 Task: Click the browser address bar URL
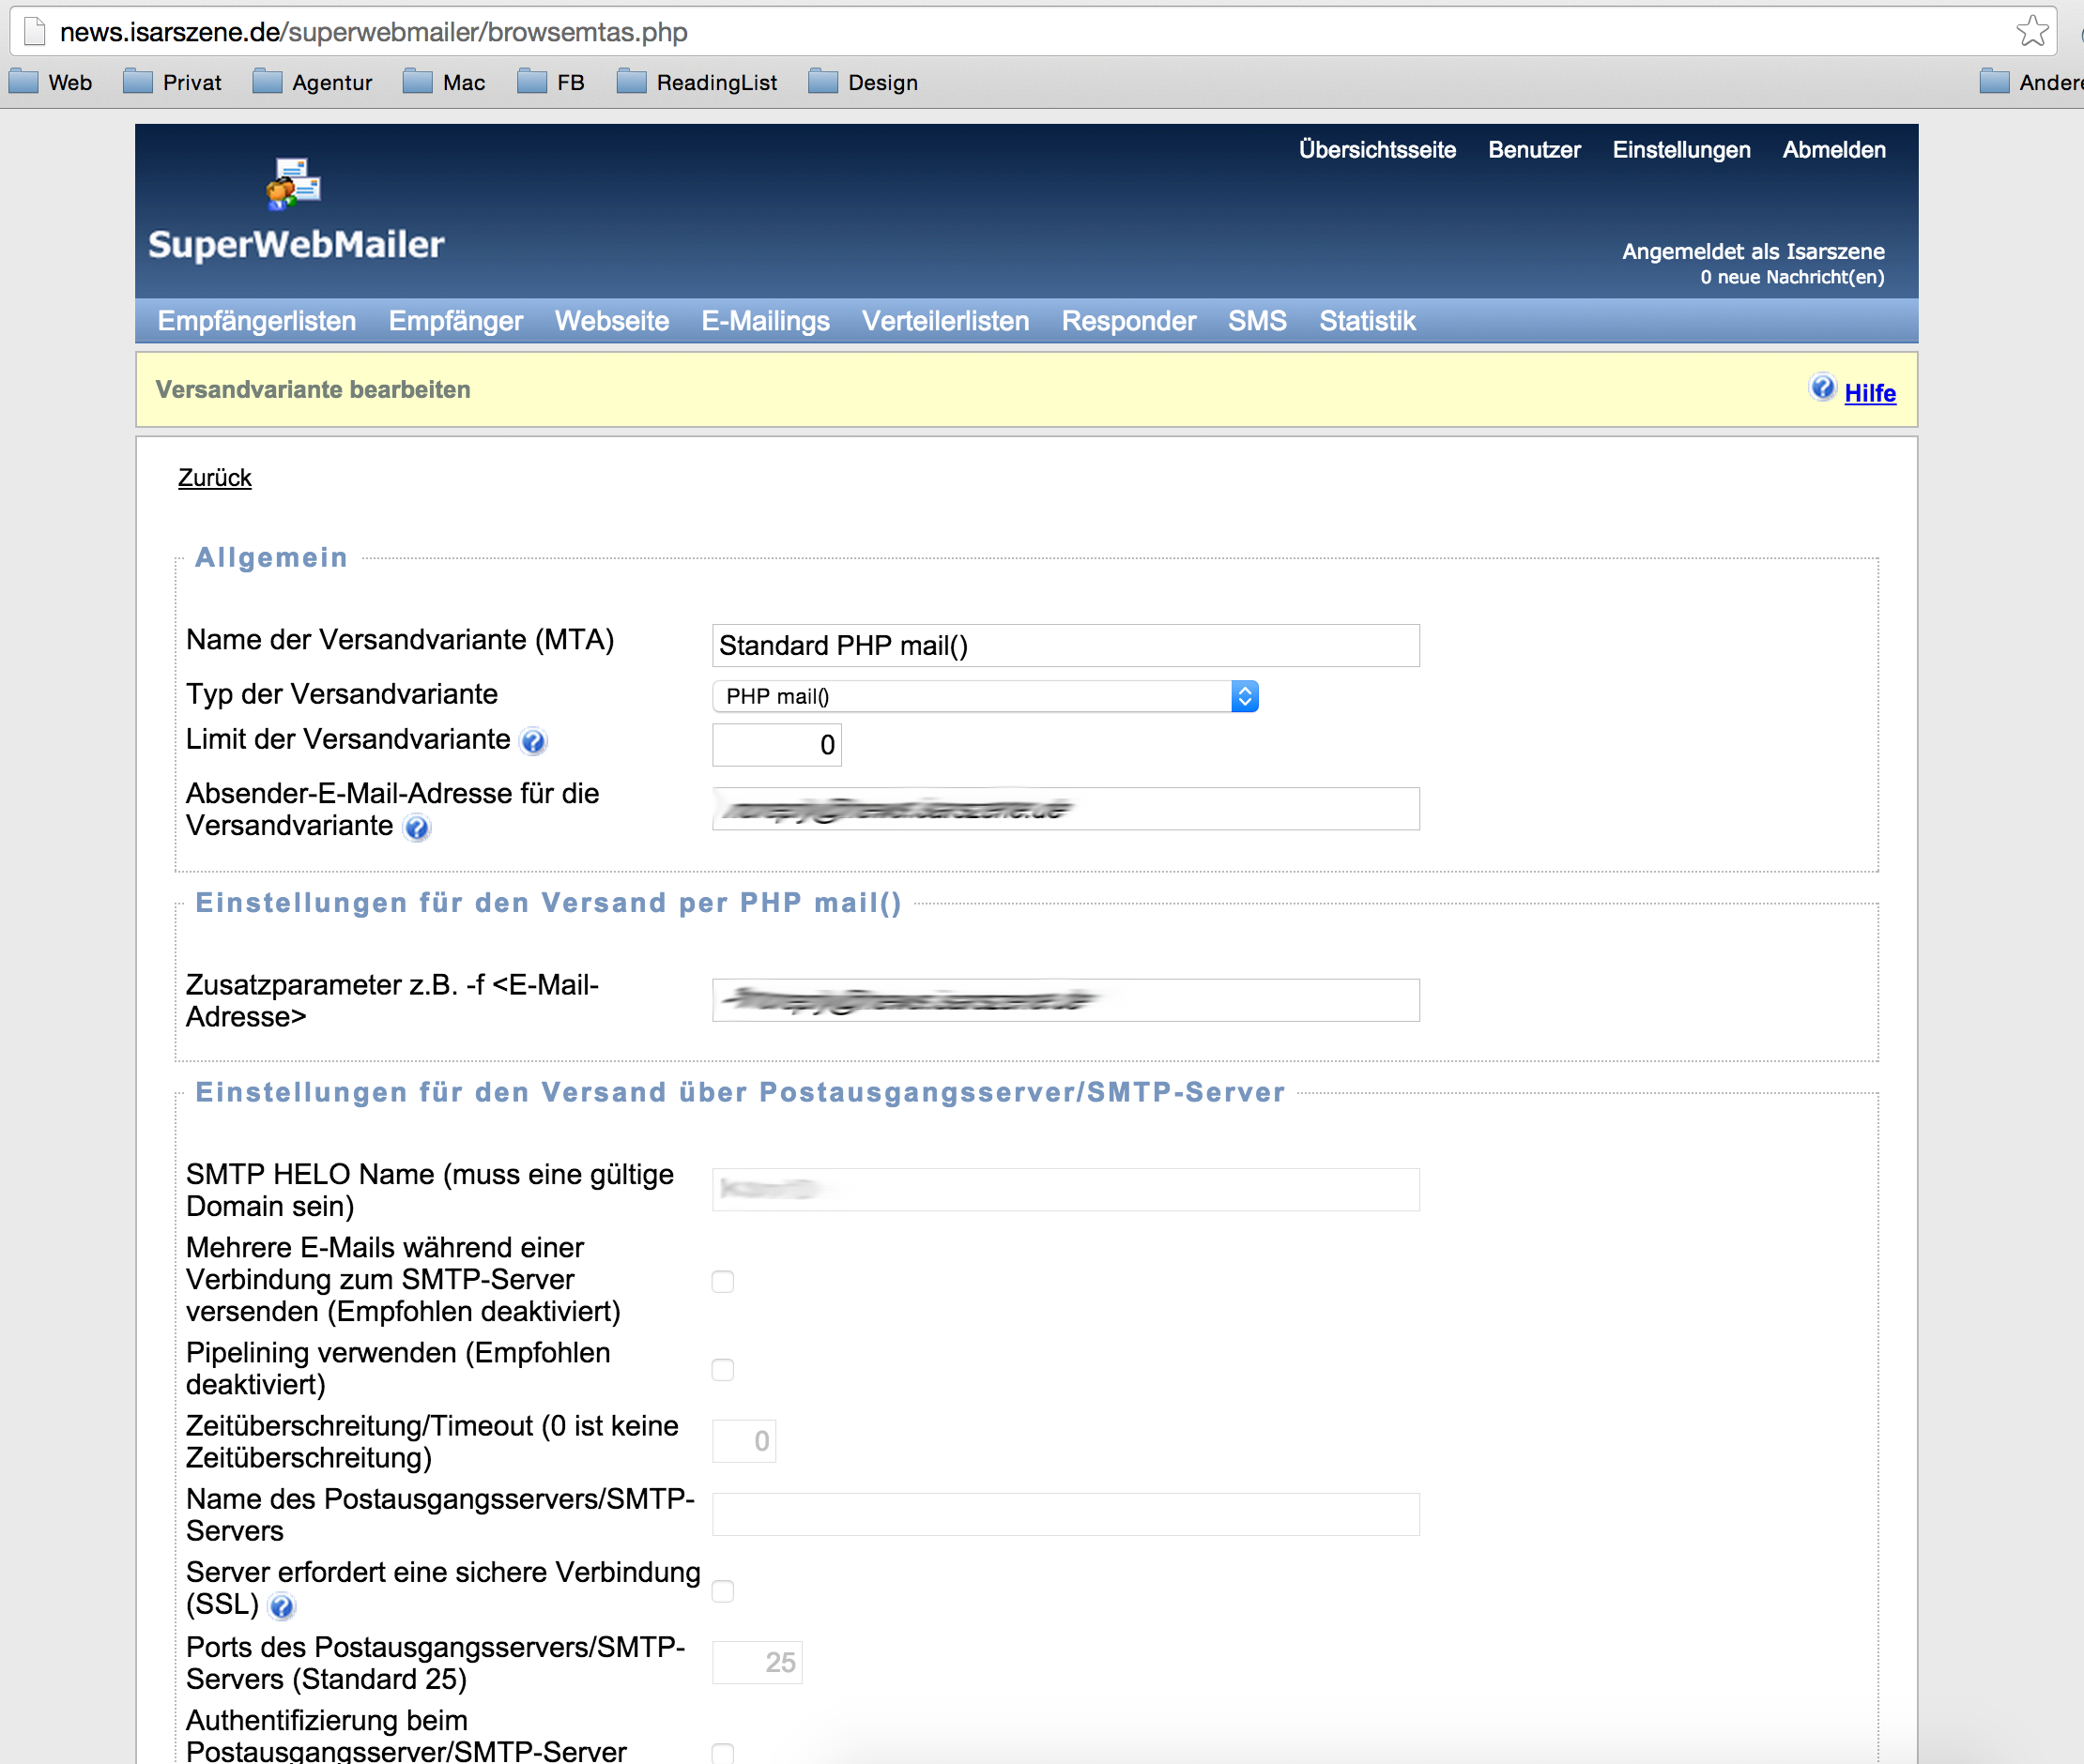374,32
